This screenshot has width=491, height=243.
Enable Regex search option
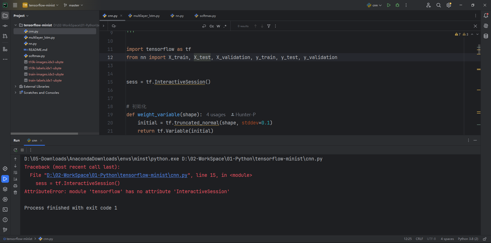pyautogui.click(x=225, y=26)
